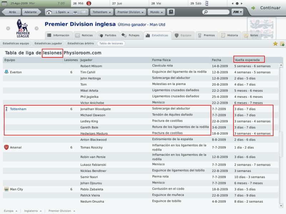Click the help book icon in the toolbar
286x214 pixels.
coord(171,12)
